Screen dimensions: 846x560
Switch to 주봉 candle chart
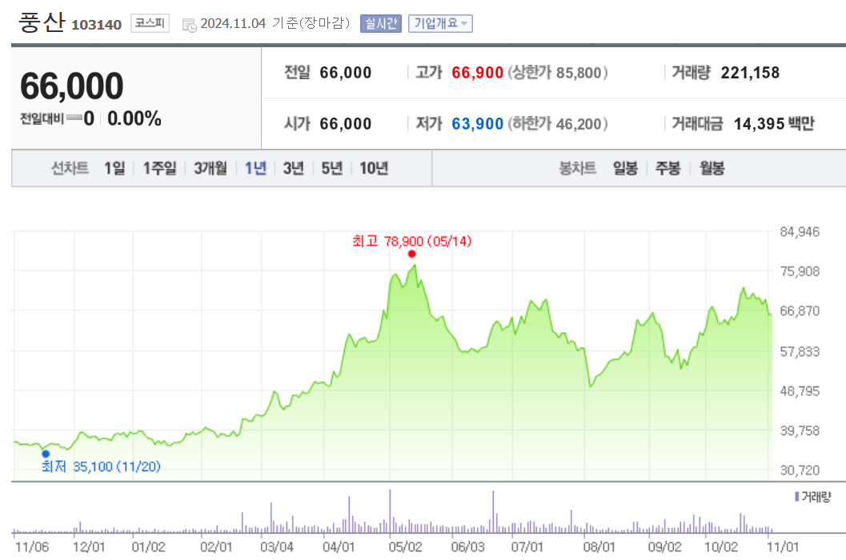pyautogui.click(x=668, y=168)
